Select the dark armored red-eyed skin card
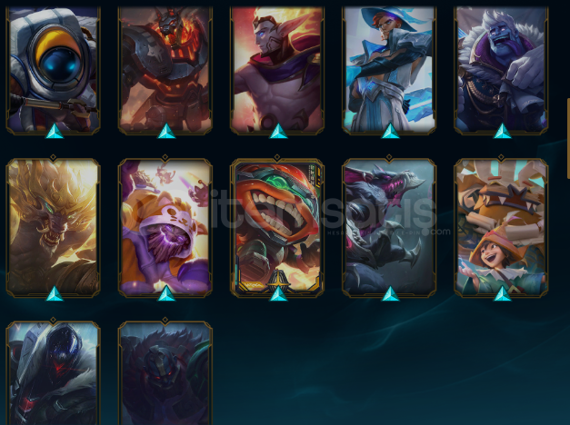 pyautogui.click(x=165, y=373)
